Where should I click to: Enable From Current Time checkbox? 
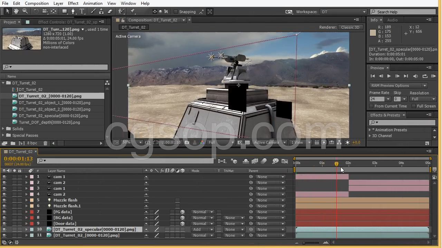pyautogui.click(x=372, y=106)
